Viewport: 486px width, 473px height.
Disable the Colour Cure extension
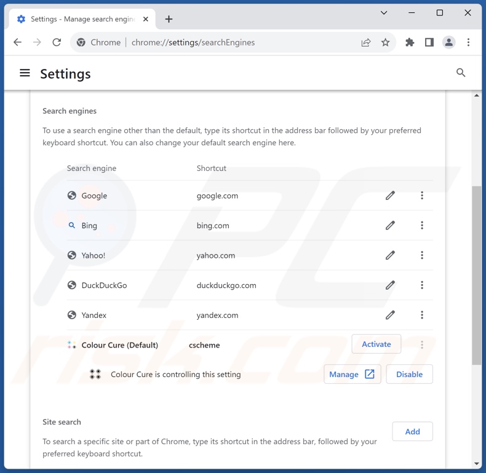pos(410,375)
